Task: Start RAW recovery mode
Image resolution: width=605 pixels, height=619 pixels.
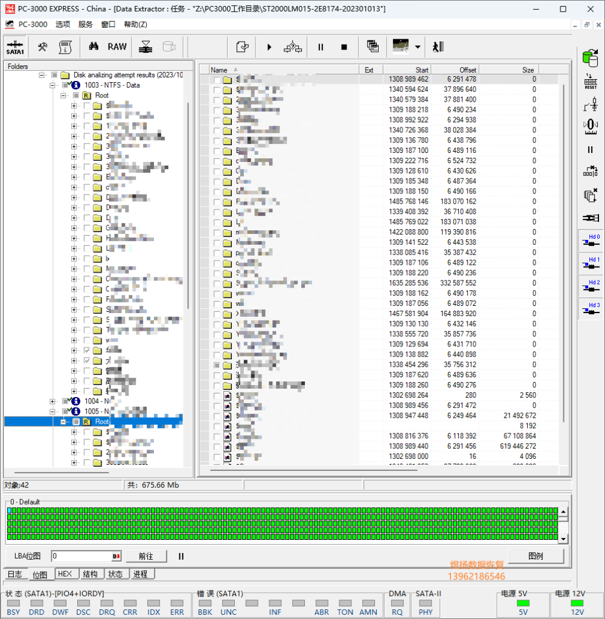Action: (x=117, y=47)
